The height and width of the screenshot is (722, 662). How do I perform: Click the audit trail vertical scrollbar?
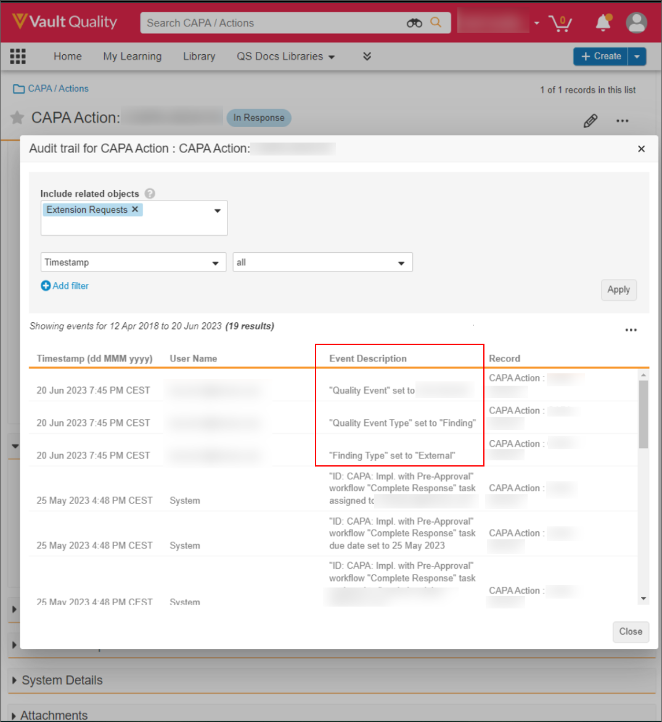tap(644, 415)
